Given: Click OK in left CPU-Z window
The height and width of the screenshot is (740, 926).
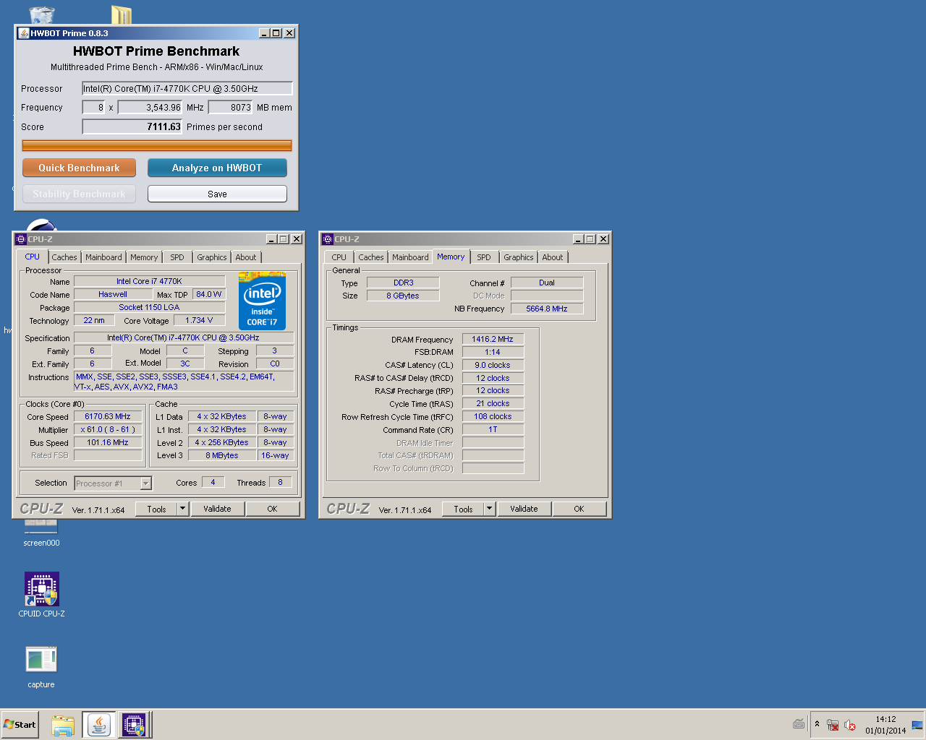Looking at the screenshot, I should pyautogui.click(x=272, y=509).
